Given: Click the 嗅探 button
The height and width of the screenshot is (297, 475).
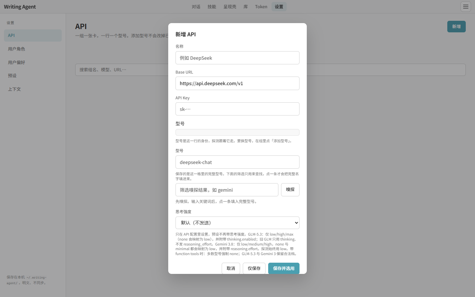Looking at the screenshot, I should coord(290,190).
